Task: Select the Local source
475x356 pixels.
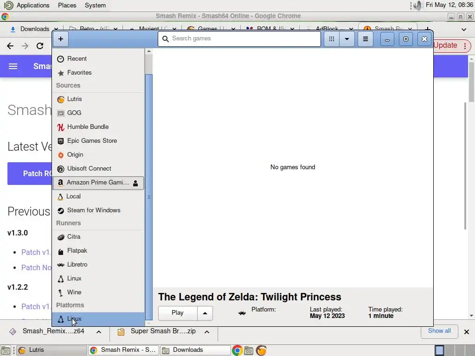Action: tap(98, 197)
